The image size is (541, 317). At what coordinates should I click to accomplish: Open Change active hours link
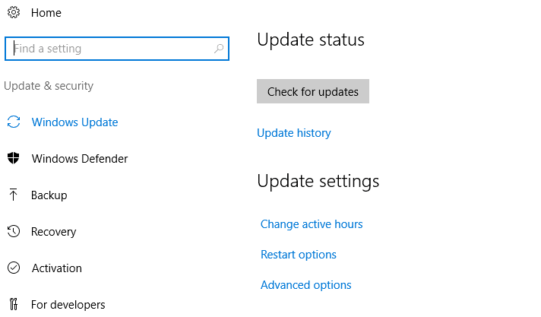[312, 224]
